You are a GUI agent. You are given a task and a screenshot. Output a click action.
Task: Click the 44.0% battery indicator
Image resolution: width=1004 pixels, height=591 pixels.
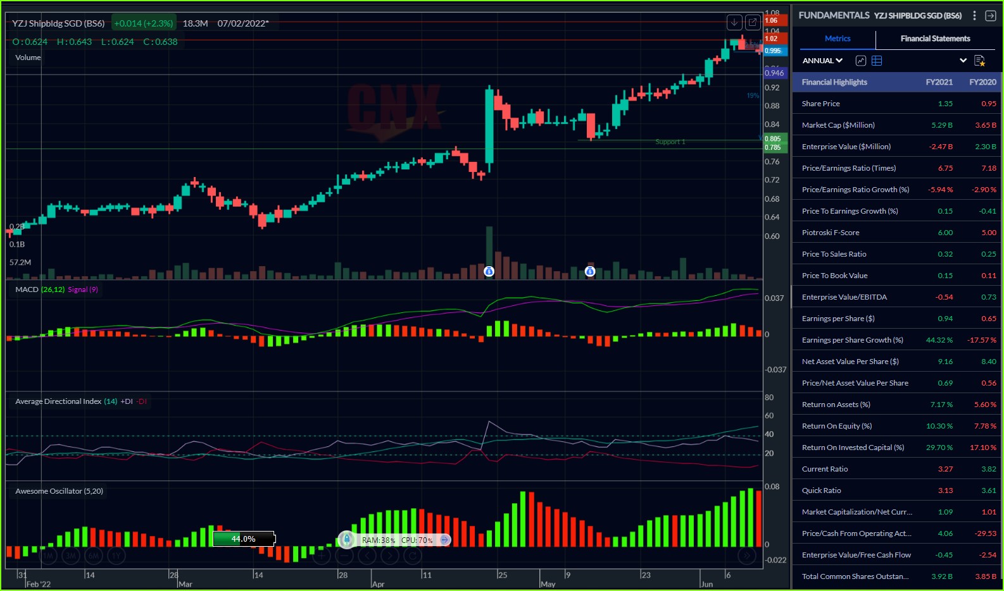tap(244, 539)
